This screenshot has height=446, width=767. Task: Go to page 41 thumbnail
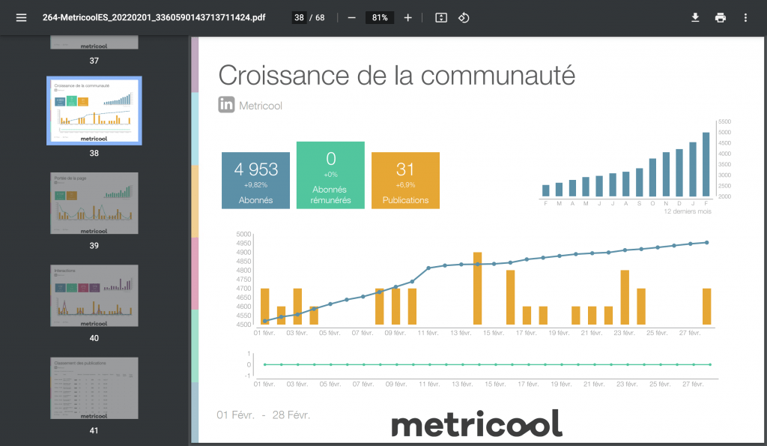(x=94, y=388)
